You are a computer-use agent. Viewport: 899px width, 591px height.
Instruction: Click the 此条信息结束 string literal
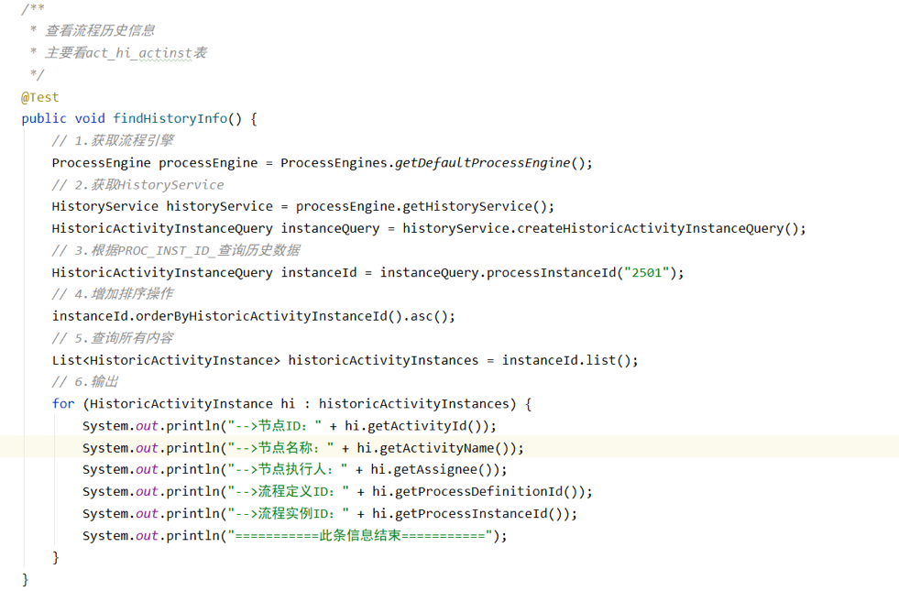click(360, 535)
